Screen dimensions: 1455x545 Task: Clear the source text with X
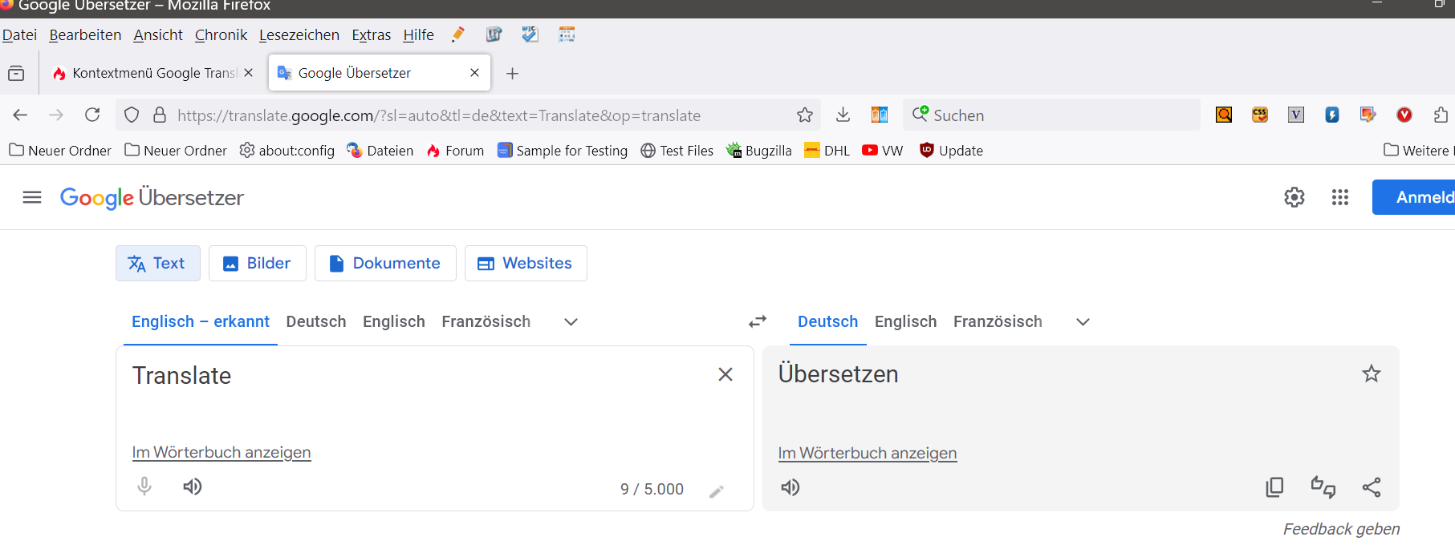[725, 374]
